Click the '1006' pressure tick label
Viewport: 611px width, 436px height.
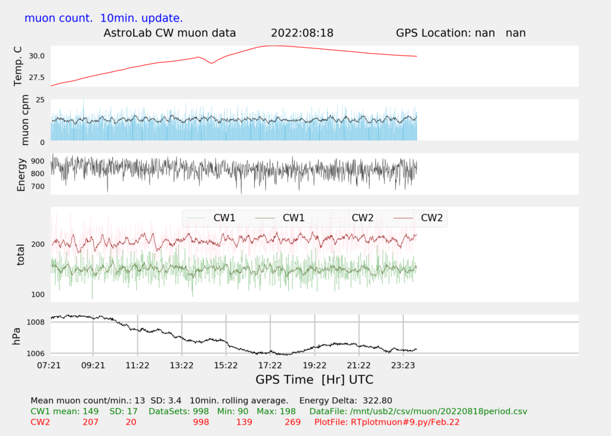(x=35, y=354)
